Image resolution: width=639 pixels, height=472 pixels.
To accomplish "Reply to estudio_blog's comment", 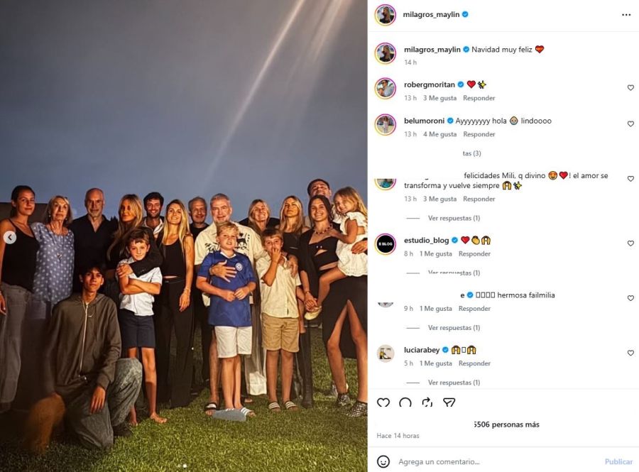I will [x=474, y=253].
